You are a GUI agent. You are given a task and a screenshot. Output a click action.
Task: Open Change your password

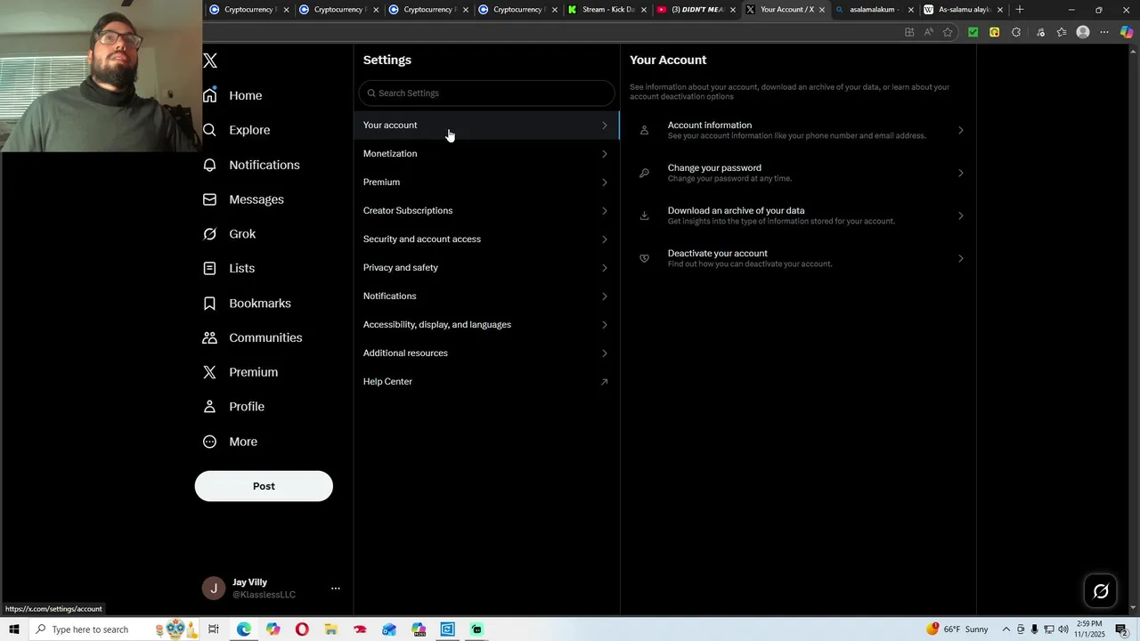[x=798, y=173]
